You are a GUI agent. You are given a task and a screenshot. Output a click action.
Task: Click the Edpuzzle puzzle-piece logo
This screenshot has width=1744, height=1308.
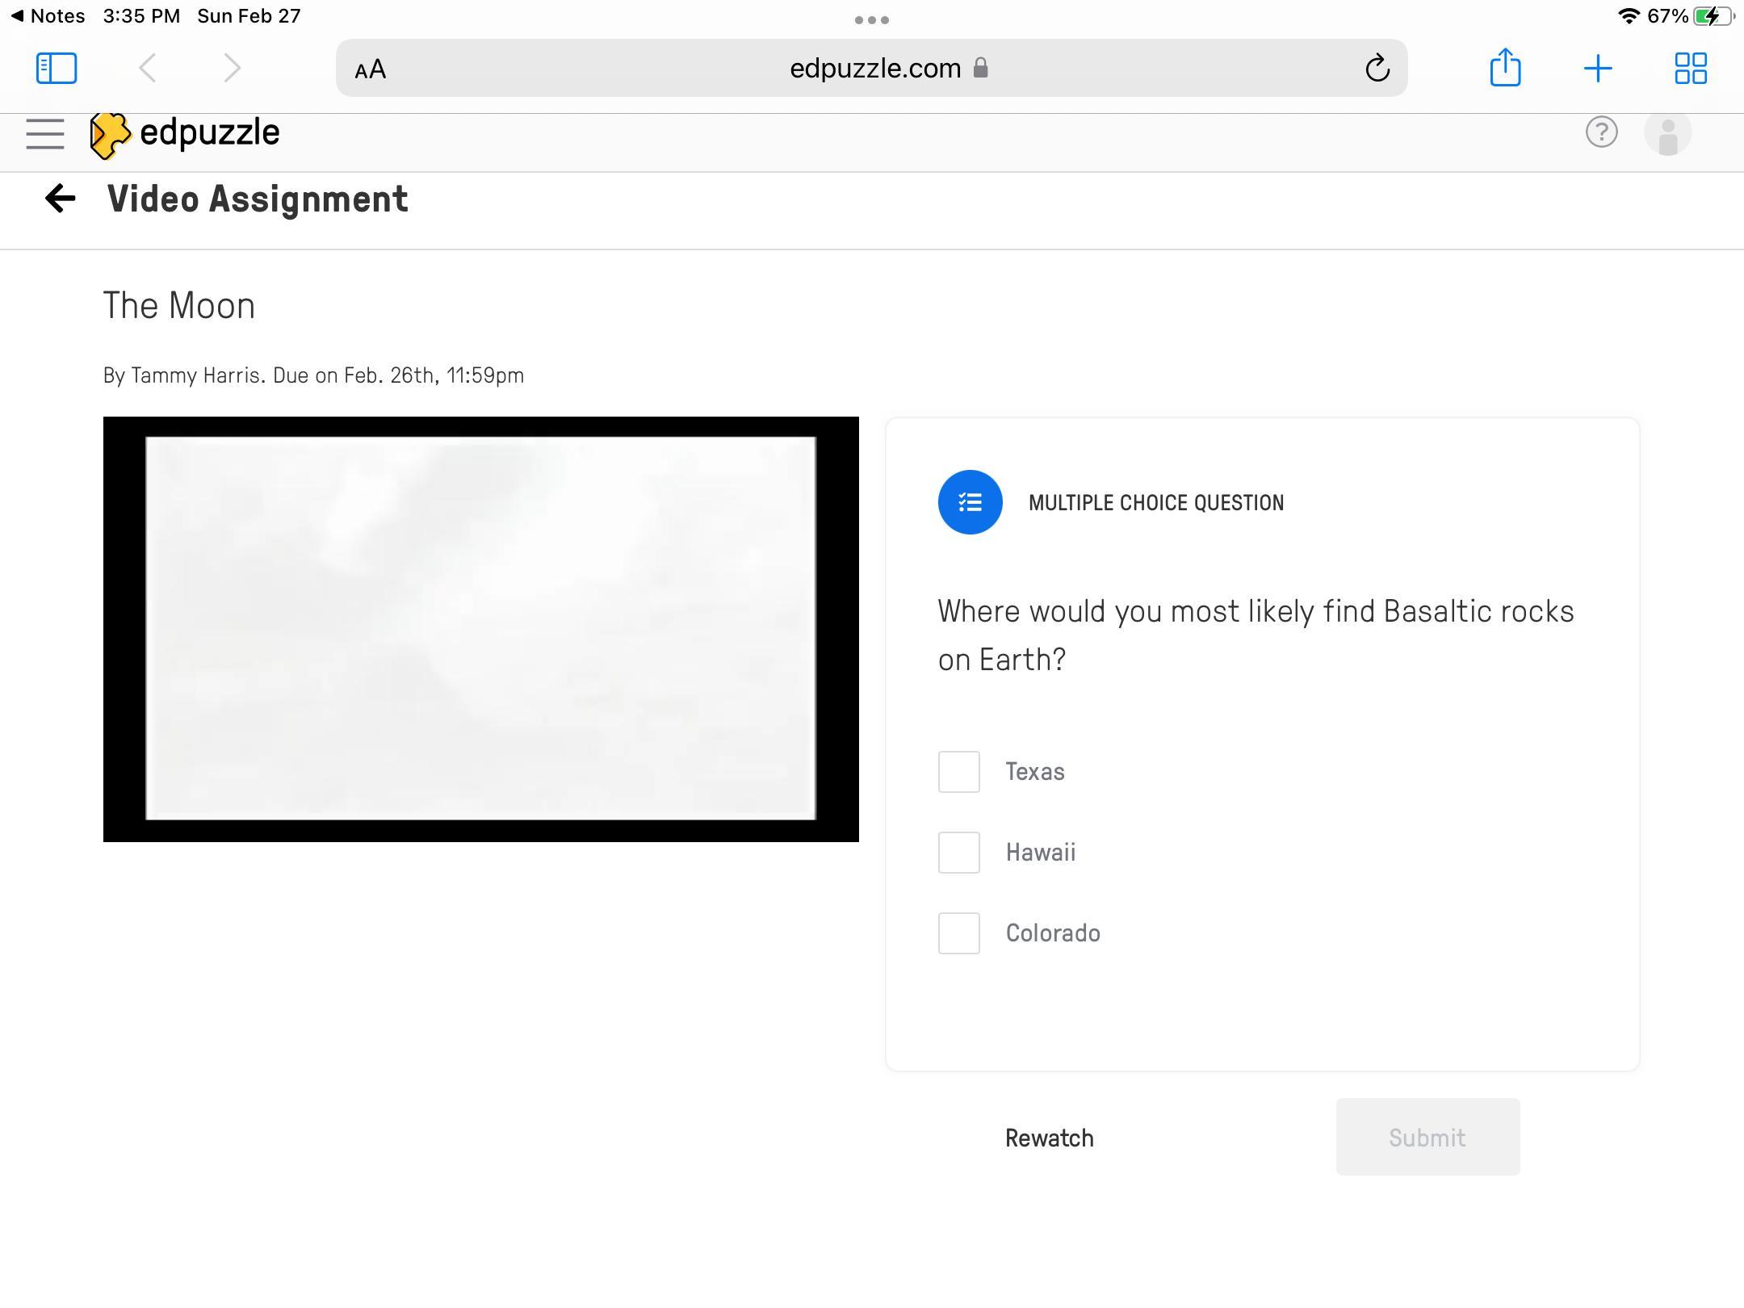click(110, 135)
